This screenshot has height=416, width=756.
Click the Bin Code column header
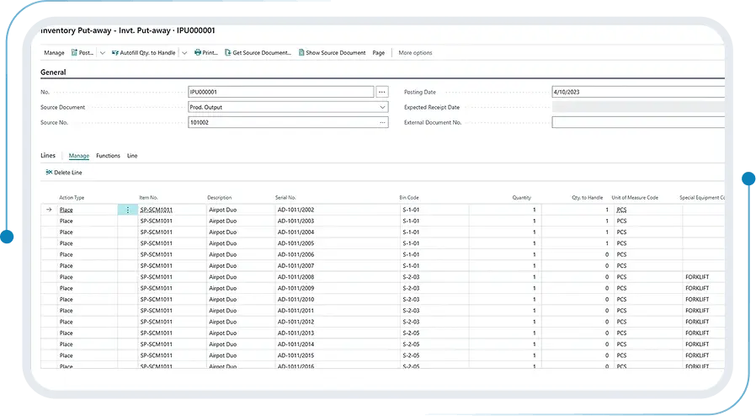(409, 198)
